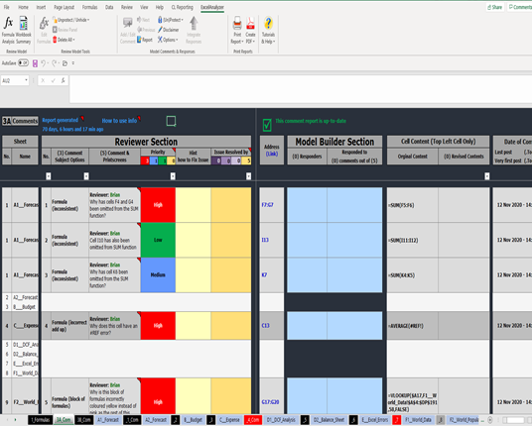Open Formula Analysis tool

click(x=8, y=31)
